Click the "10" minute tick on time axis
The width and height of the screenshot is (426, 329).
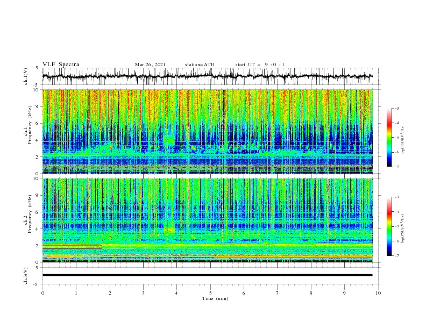click(378, 293)
